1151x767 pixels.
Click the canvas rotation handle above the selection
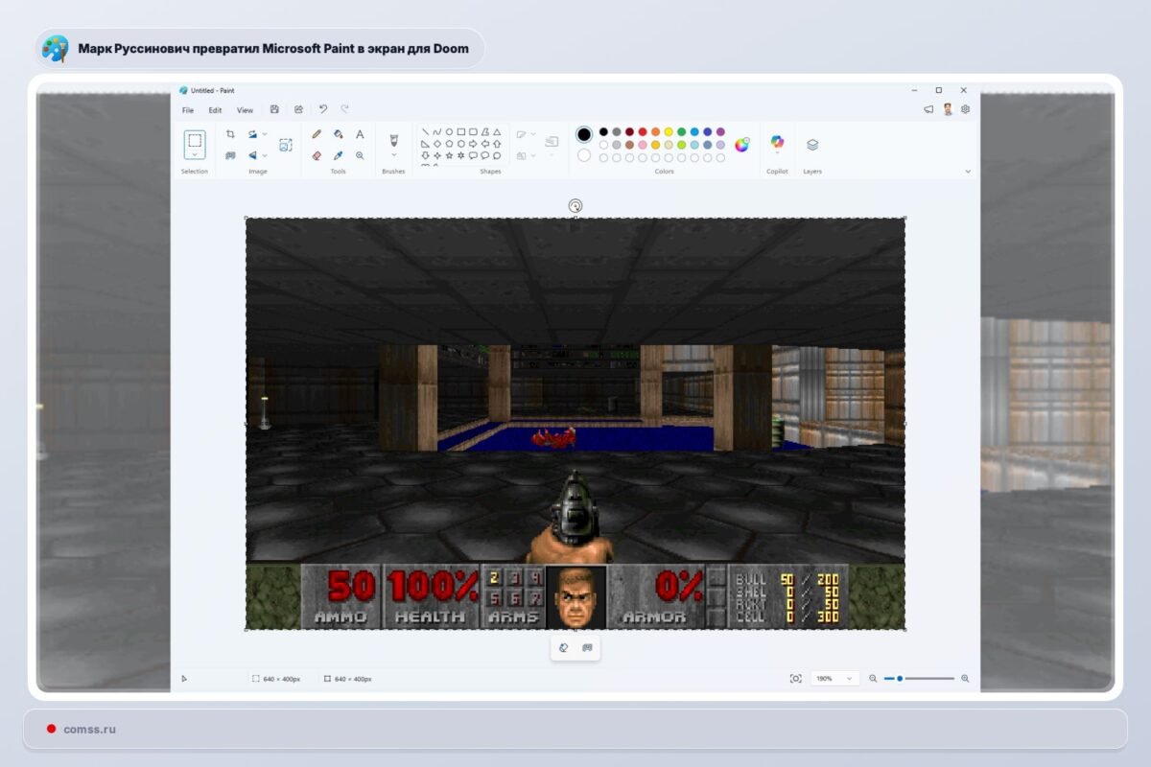(575, 205)
